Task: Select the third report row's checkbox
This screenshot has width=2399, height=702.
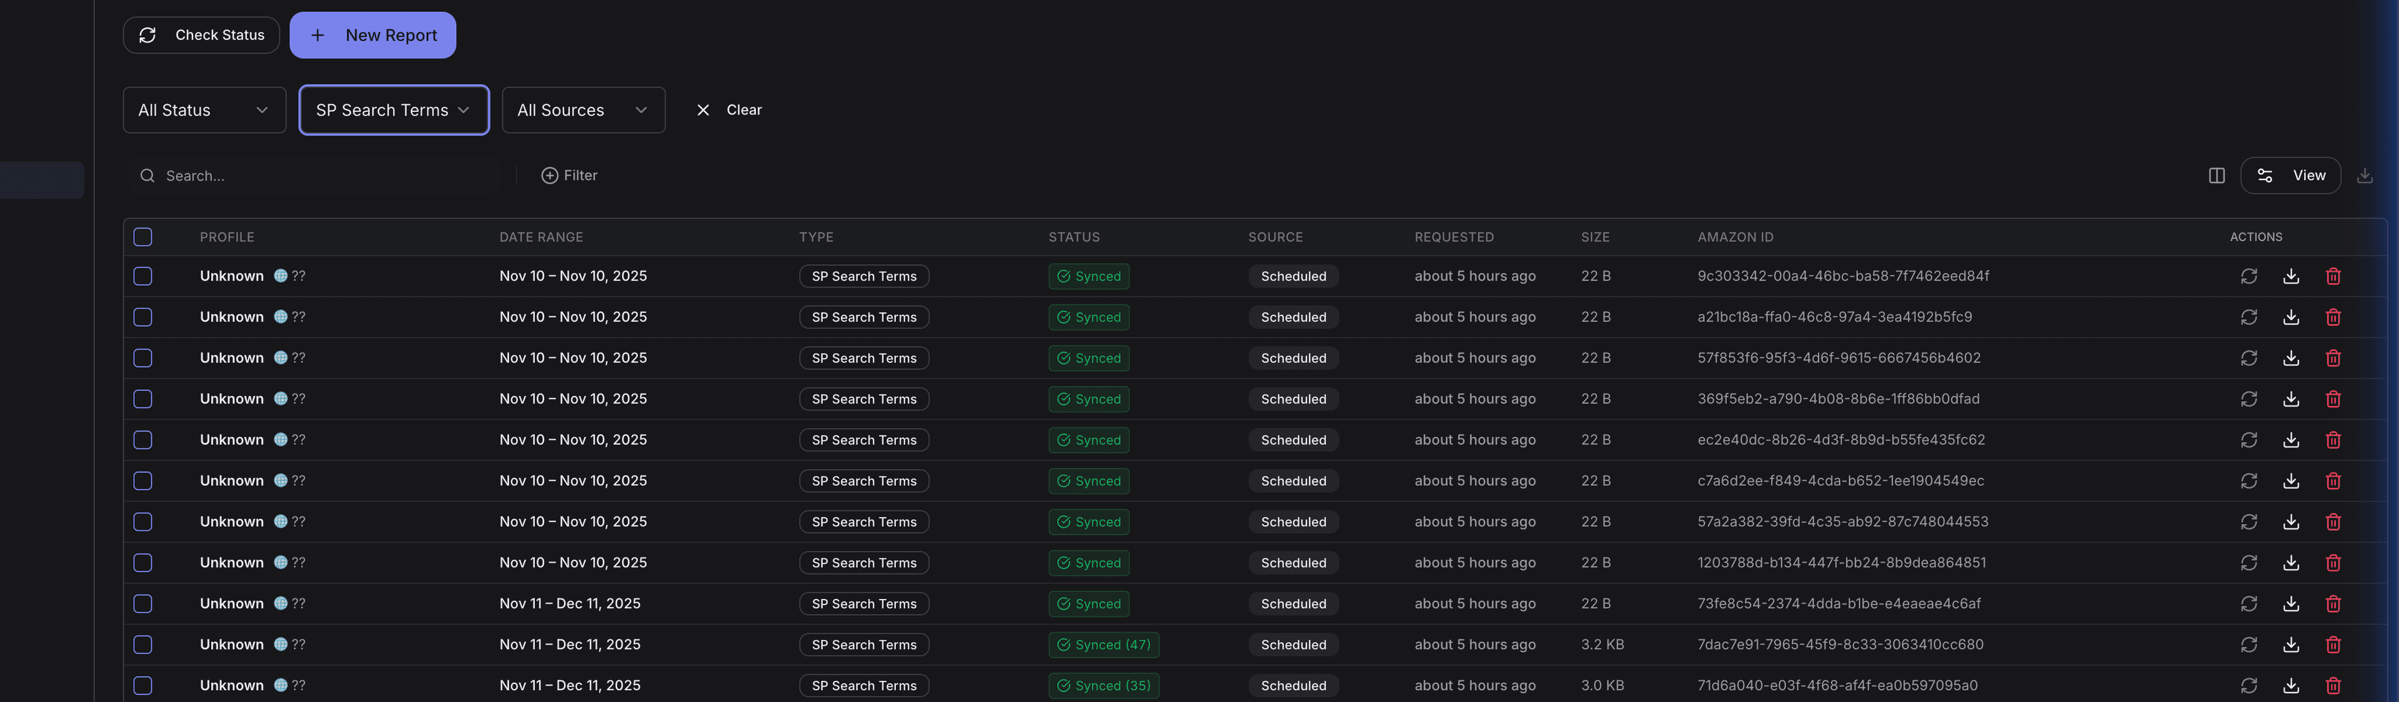Action: 142,357
